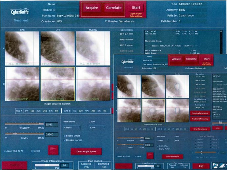Image resolution: width=227 pixels, height=170 pixels.
Task: Select DRR image B in large window
Action: click(22, 84)
